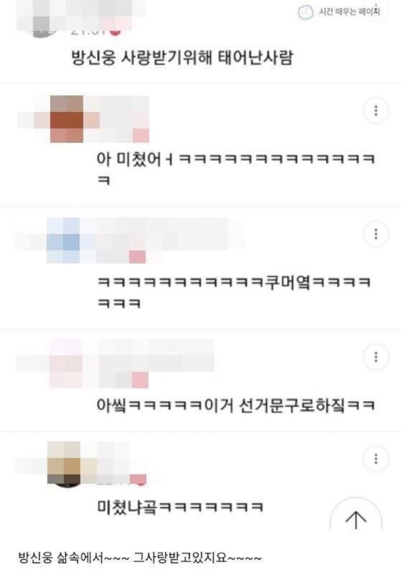Open three-dot menu on '아 미쳤어' comment
Screen dimensions: 401x577
point(375,110)
